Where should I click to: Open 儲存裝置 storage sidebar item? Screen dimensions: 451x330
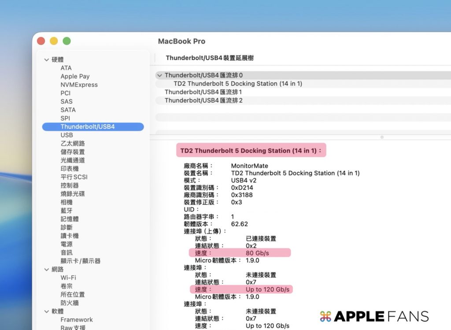point(73,152)
